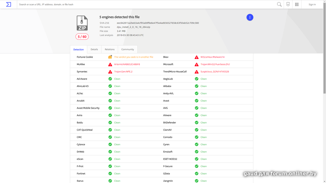
Task: Click the SHA-256 hash value
Action: coord(158,23)
